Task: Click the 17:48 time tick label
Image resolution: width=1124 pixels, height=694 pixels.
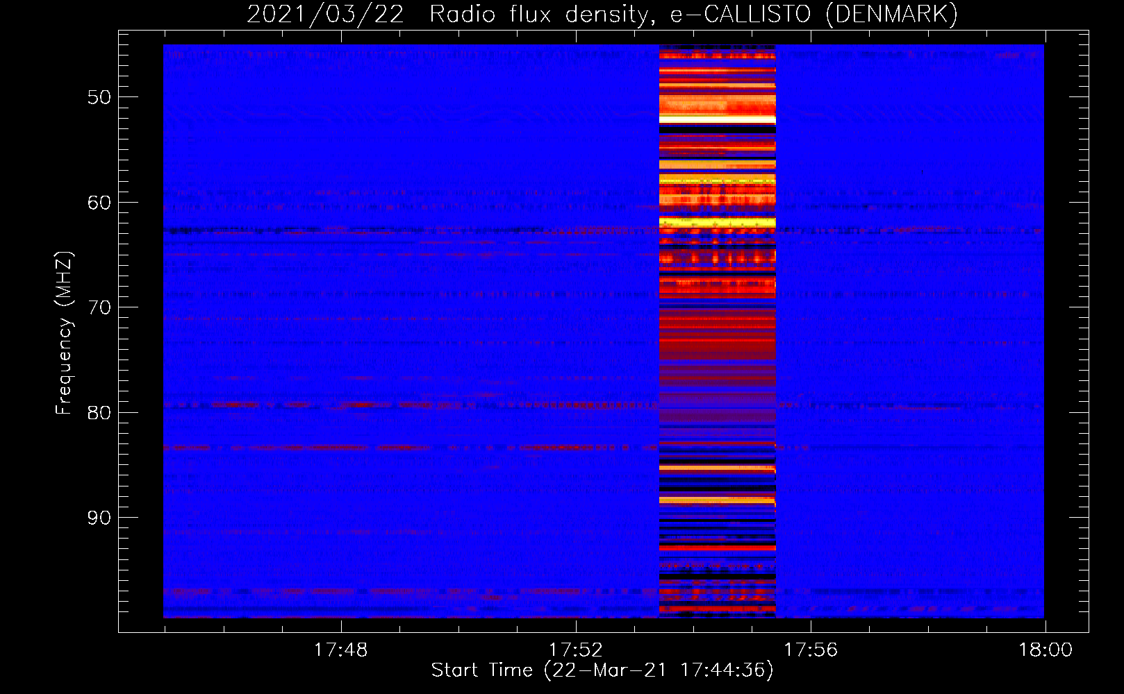Action: [x=340, y=650]
